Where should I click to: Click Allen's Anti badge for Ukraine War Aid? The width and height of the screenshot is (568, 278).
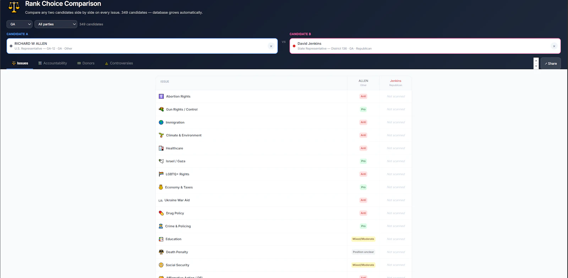[363, 200]
